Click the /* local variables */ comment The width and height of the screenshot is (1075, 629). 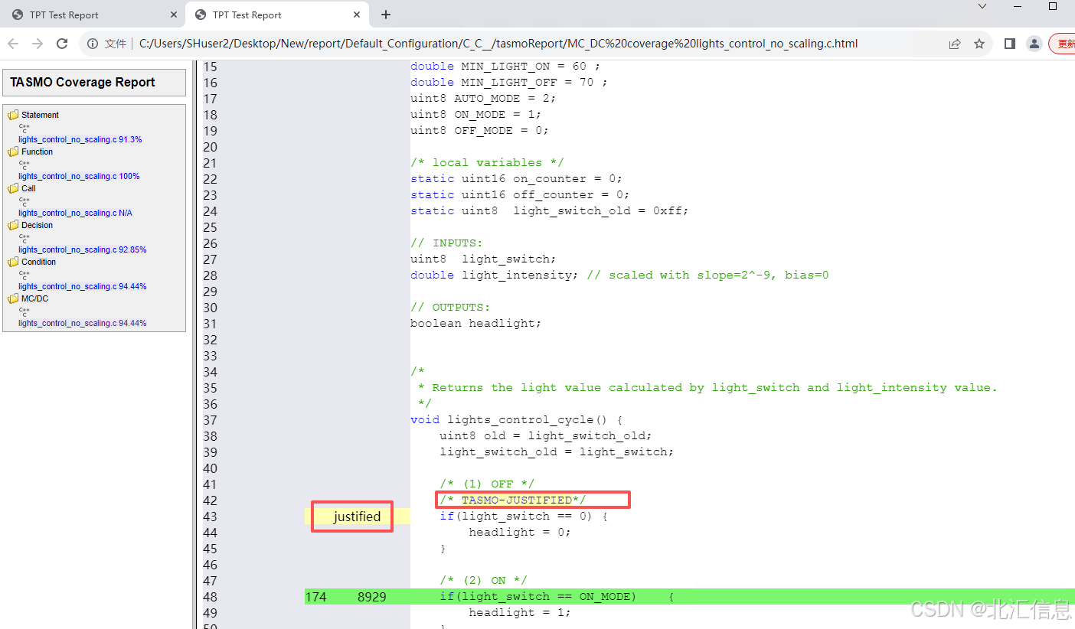pos(487,162)
